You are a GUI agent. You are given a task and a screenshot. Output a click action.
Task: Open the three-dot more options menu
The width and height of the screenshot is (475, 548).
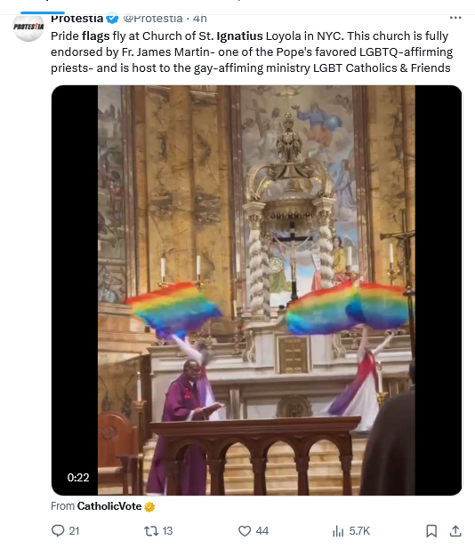[x=455, y=18]
